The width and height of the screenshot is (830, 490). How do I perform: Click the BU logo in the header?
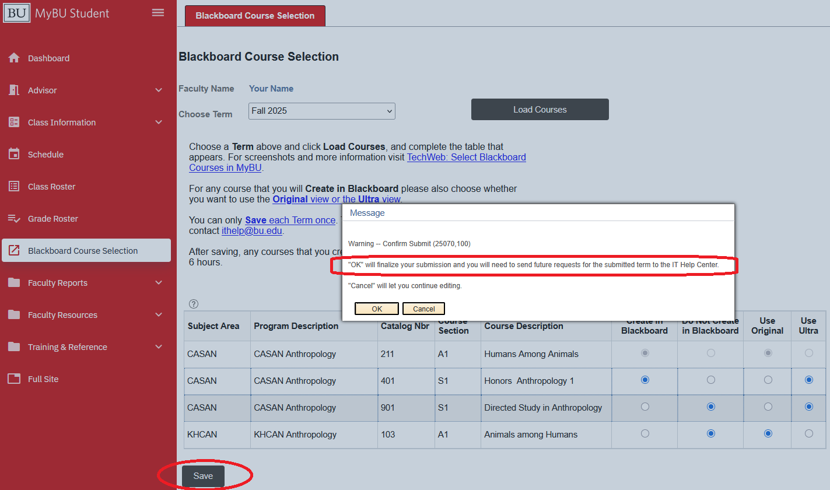pos(17,12)
